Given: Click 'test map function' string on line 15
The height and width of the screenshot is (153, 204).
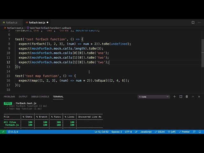Looking at the screenshot, I should click(42, 76).
